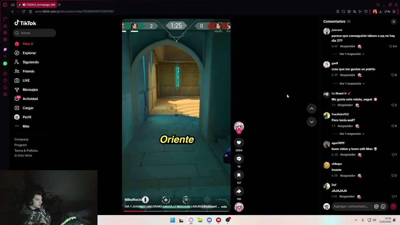Seek using the video progress bar

[x=176, y=211]
